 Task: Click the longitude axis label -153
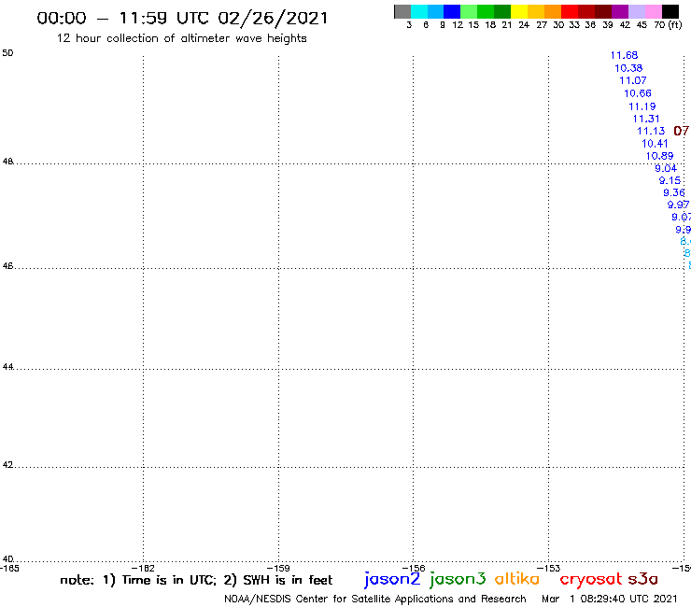pos(549,569)
